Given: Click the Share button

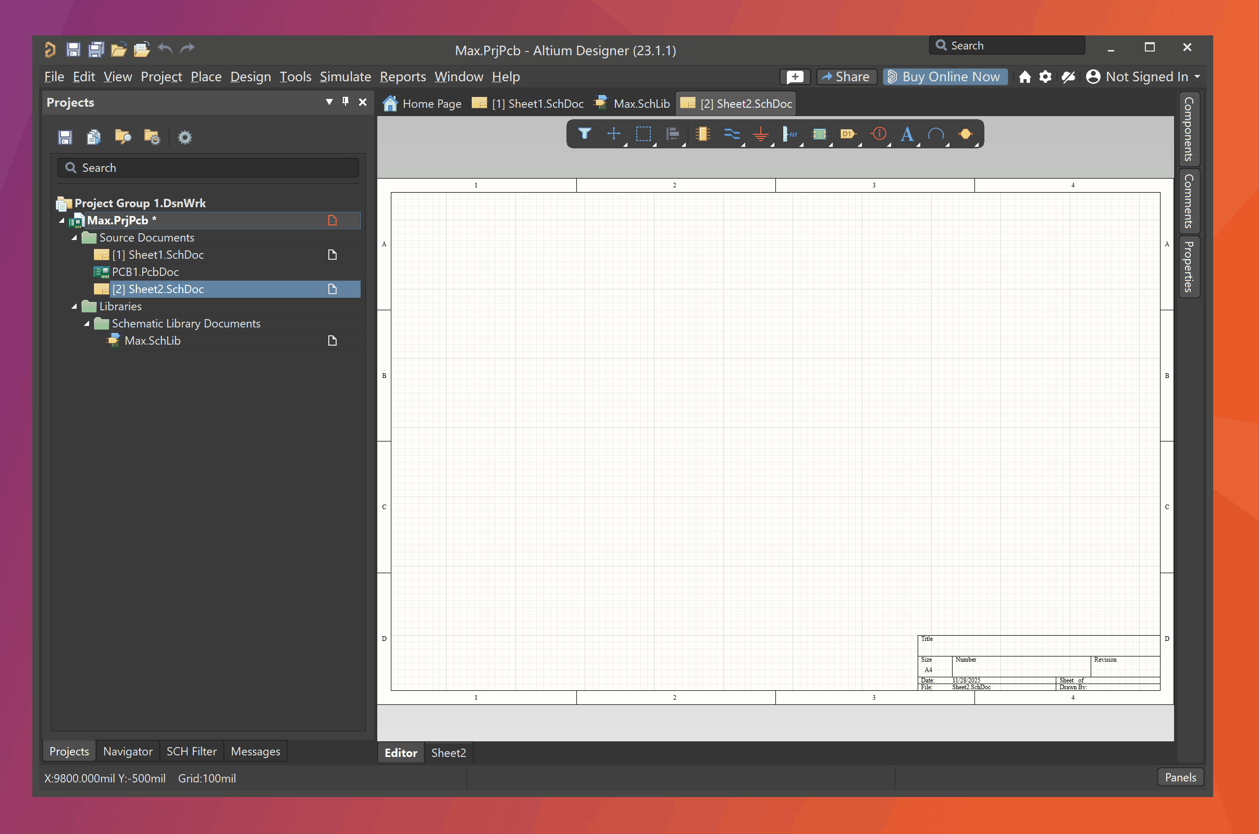Looking at the screenshot, I should [x=846, y=77].
